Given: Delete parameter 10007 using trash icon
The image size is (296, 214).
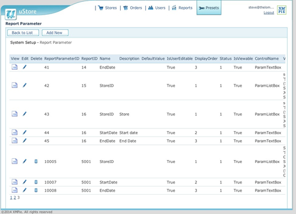Looking at the screenshot, I should pyautogui.click(x=36, y=182).
